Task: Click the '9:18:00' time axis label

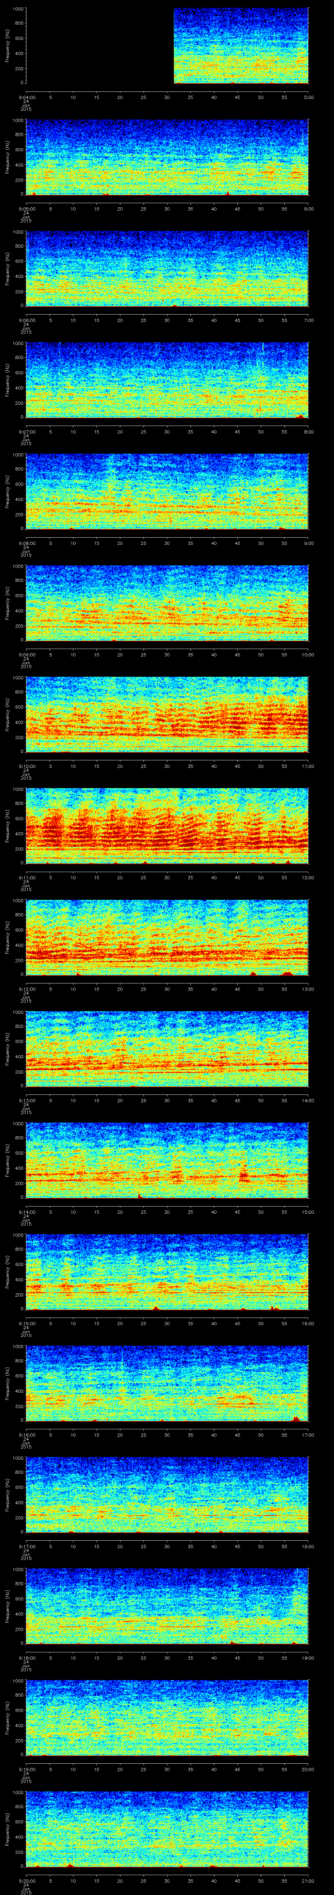Action: click(x=26, y=1657)
